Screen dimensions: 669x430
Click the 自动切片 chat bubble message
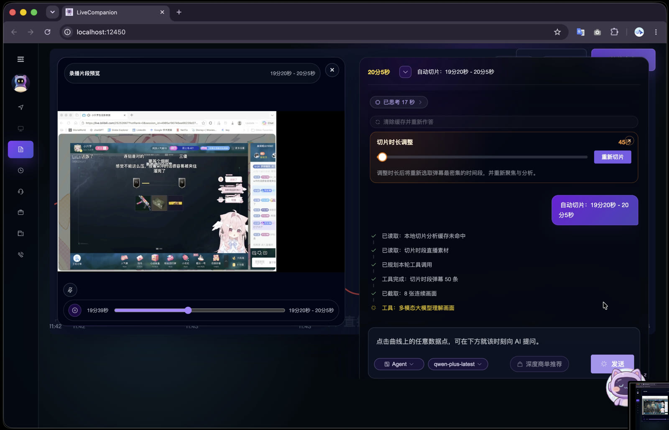coord(595,210)
